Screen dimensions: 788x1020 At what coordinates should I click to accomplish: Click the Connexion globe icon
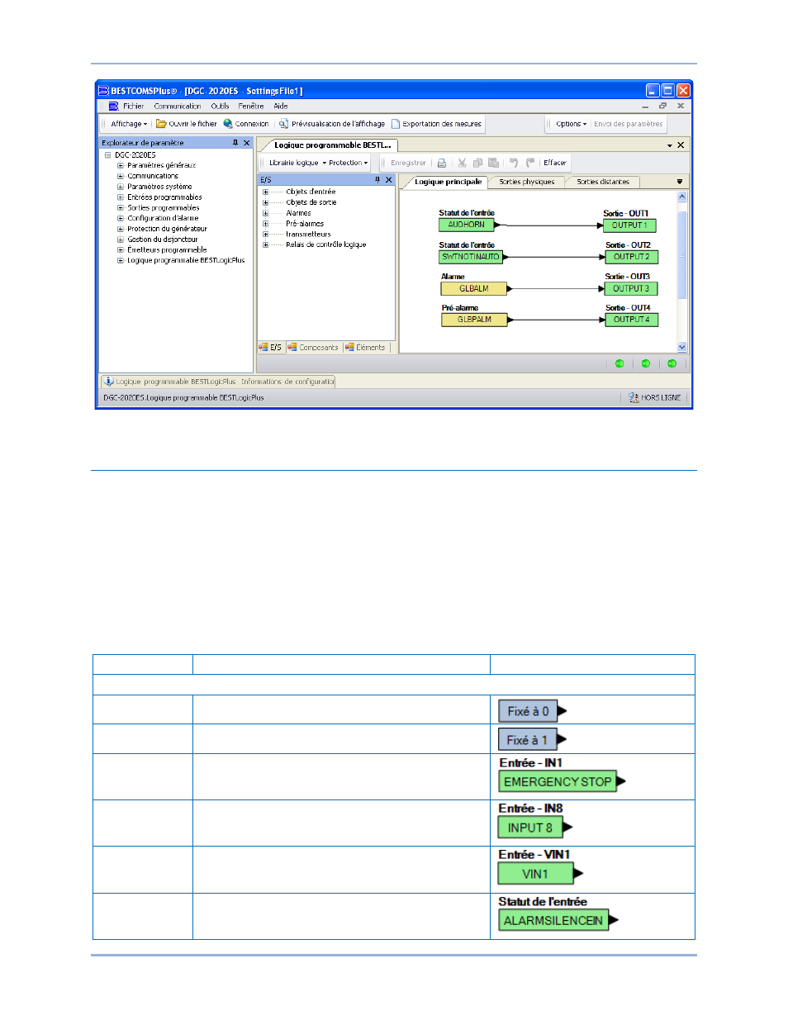click(228, 124)
